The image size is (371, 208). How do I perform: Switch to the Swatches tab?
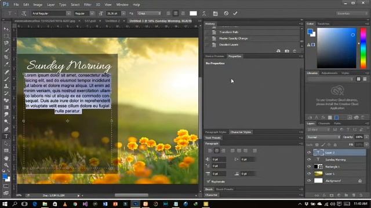click(x=323, y=24)
